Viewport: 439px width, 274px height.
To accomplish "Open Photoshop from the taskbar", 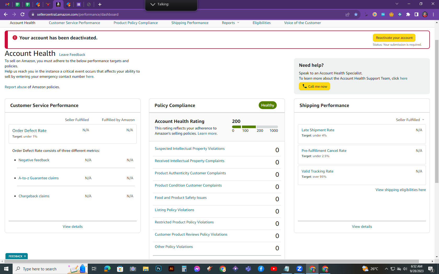I will click(159, 269).
